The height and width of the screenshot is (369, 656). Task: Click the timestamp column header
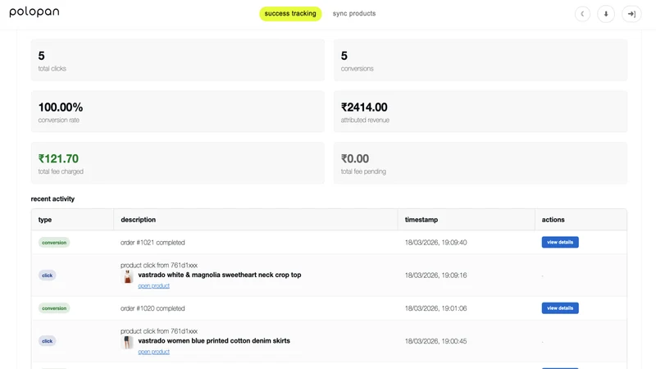tap(466, 220)
